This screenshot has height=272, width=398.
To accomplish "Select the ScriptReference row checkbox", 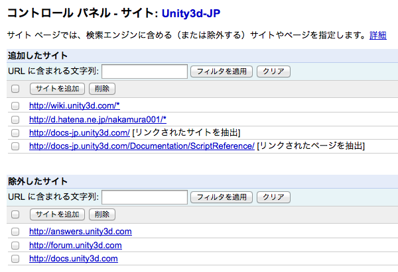I will point(15,146).
